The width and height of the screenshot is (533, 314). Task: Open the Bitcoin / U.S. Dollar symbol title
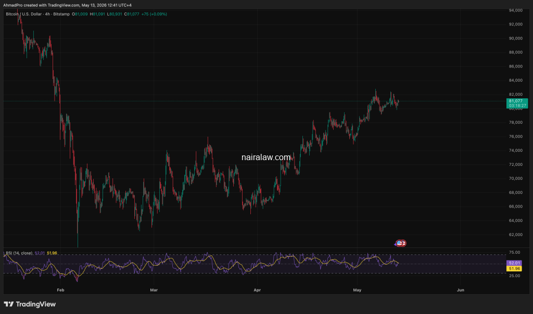(24, 14)
